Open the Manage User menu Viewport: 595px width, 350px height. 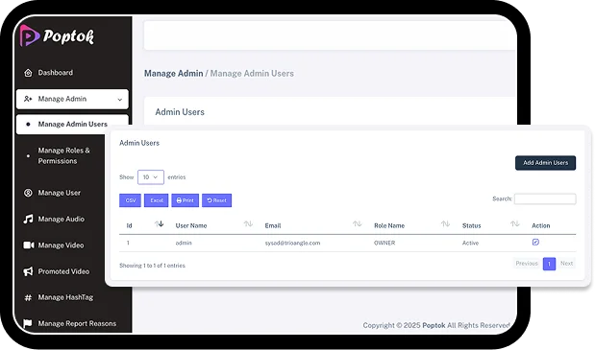point(60,193)
